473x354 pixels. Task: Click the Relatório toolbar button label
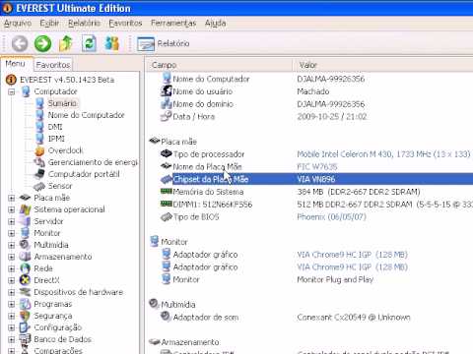173,43
